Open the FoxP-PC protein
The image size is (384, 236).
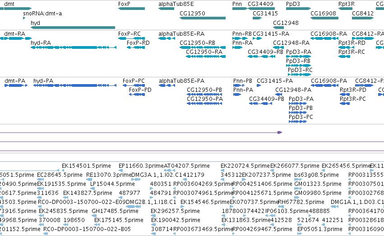(134, 85)
